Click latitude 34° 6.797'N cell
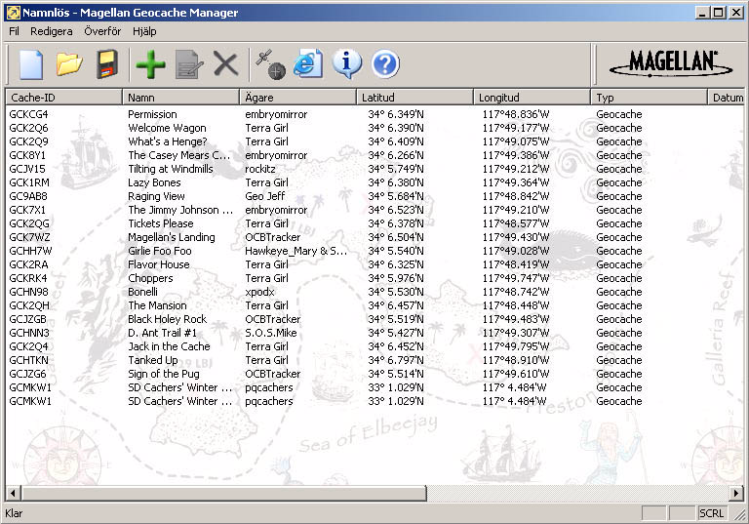Viewport: 749px width, 524px height. 396,360
